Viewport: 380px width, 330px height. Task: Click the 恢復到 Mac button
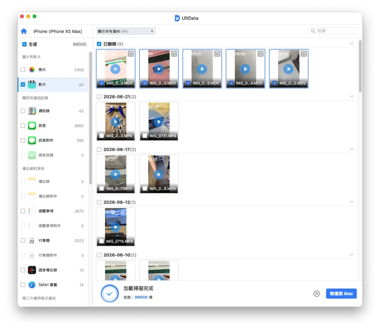tap(341, 294)
